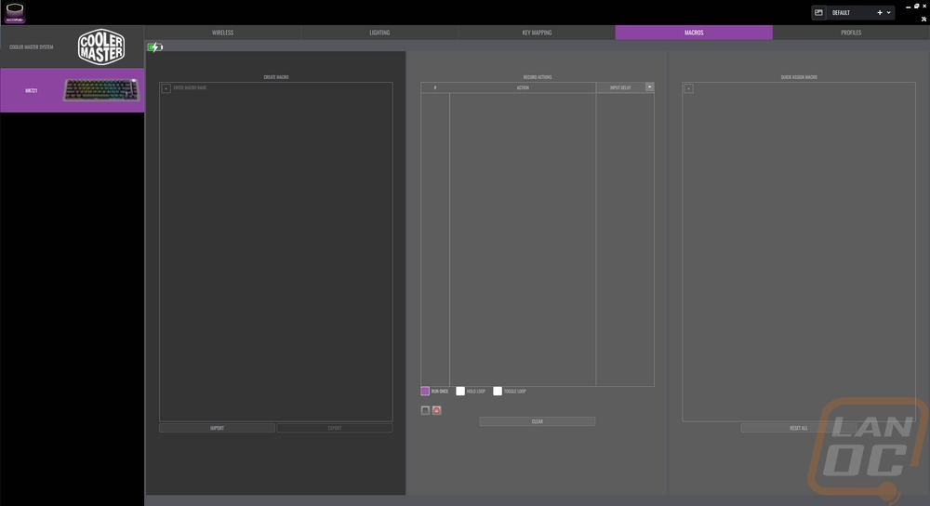Go to the Profiles tab
Screen dimensions: 930x506
pos(851,33)
